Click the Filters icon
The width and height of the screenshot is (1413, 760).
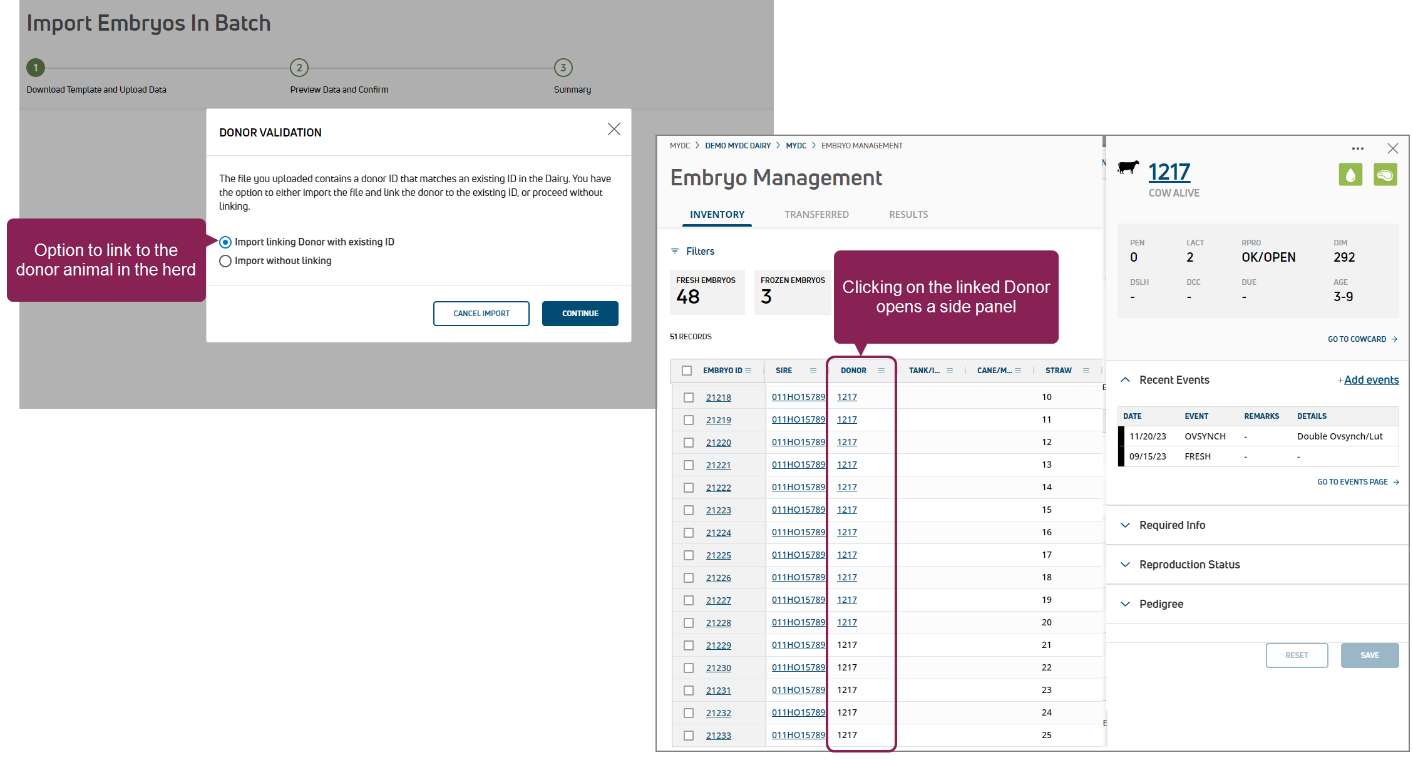pos(675,251)
